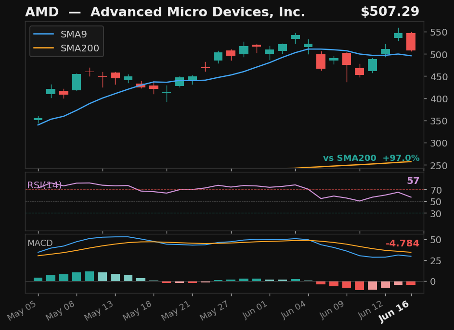This screenshot has height=330, width=454.
Task: Click the MACD panel axis label '50'
Action: pos(436,240)
